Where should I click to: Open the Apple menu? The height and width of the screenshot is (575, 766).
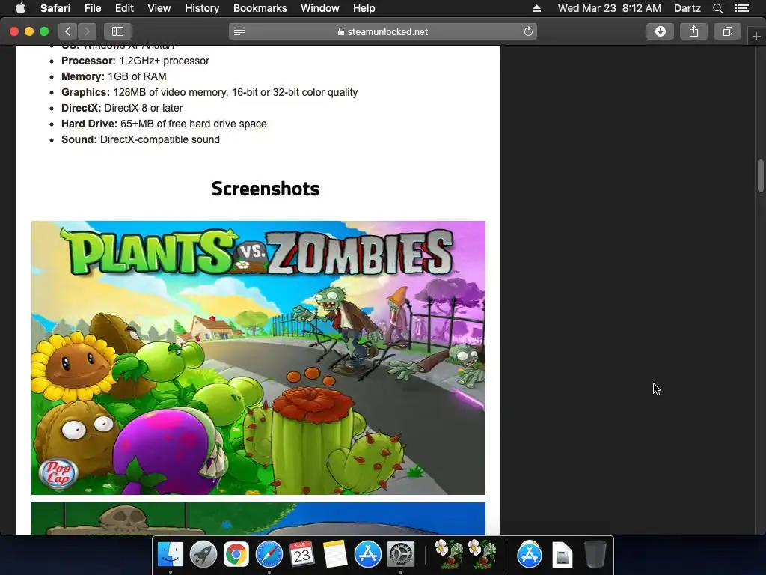coord(20,8)
